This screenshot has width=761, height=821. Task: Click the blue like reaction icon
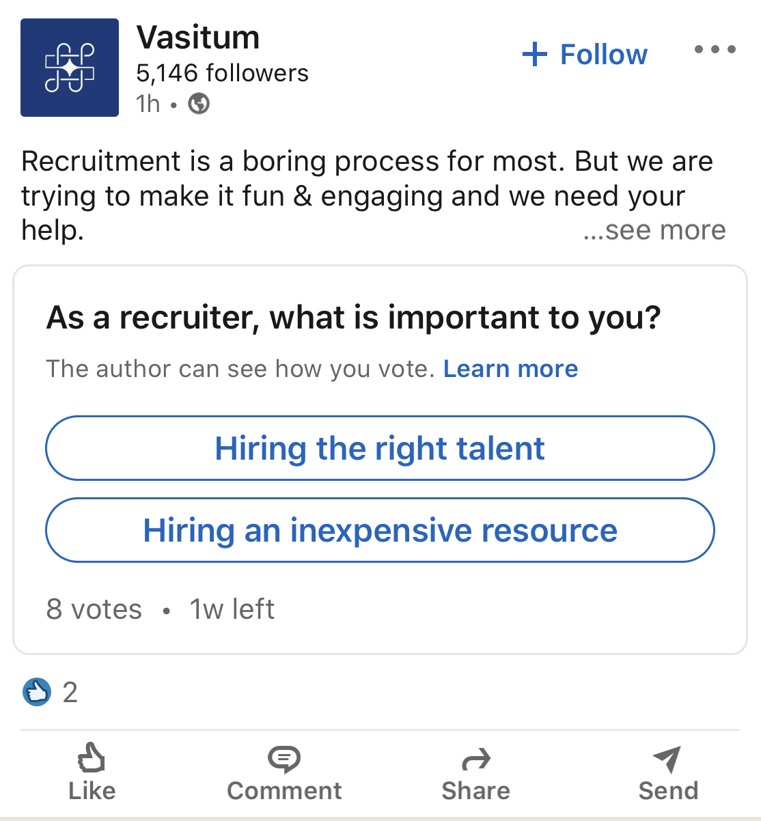pyautogui.click(x=37, y=692)
